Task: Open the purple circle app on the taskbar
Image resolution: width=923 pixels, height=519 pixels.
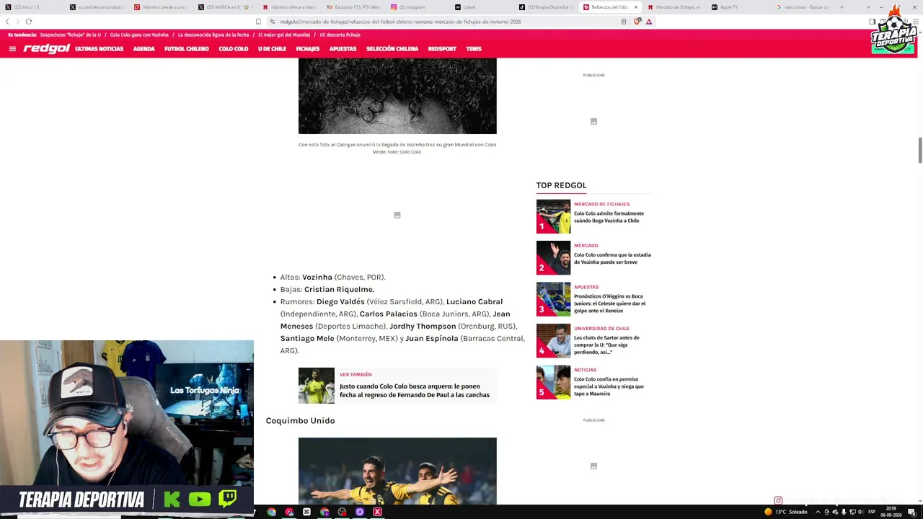Action: coord(360,512)
